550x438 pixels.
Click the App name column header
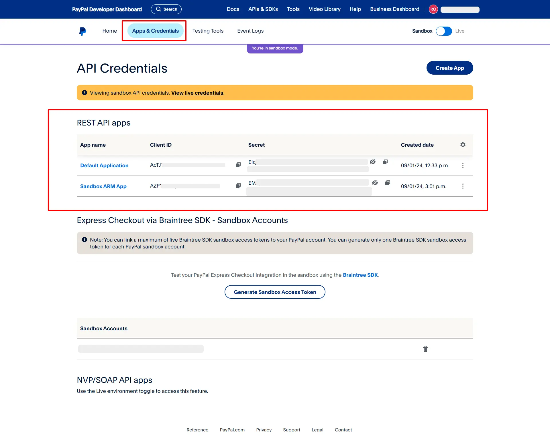(93, 145)
